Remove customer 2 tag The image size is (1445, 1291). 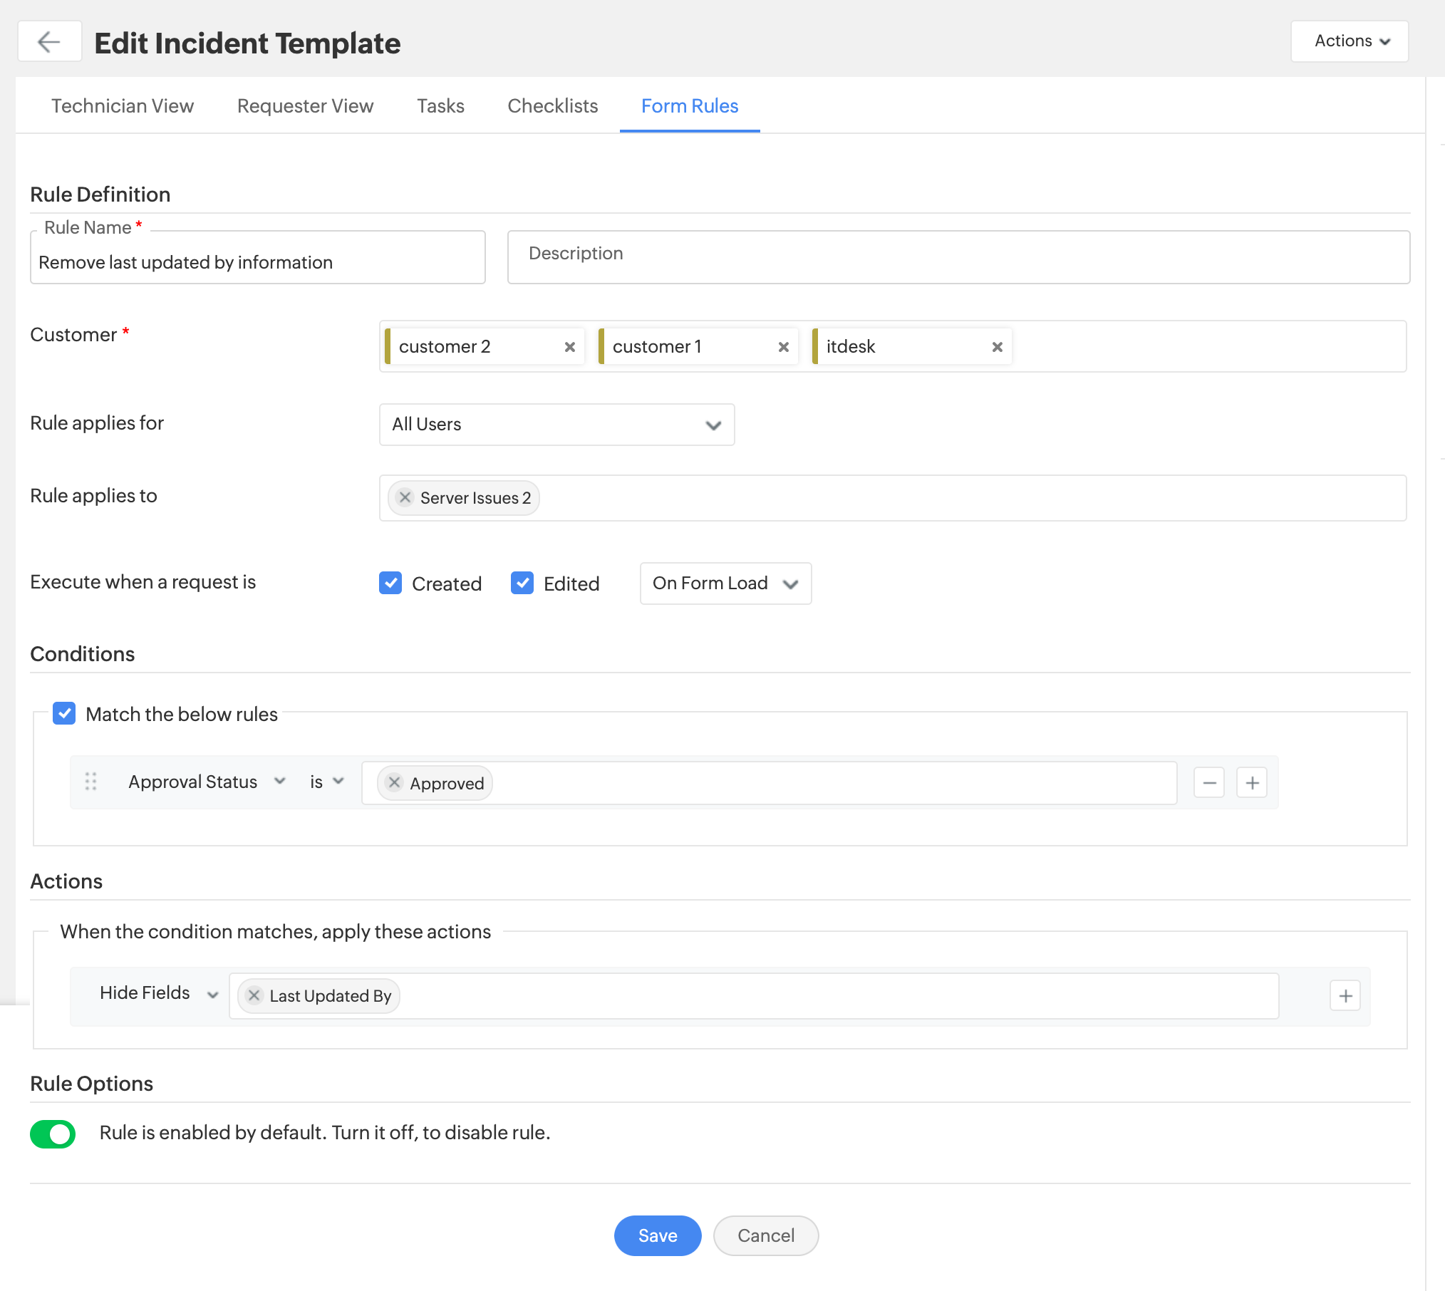(x=569, y=347)
